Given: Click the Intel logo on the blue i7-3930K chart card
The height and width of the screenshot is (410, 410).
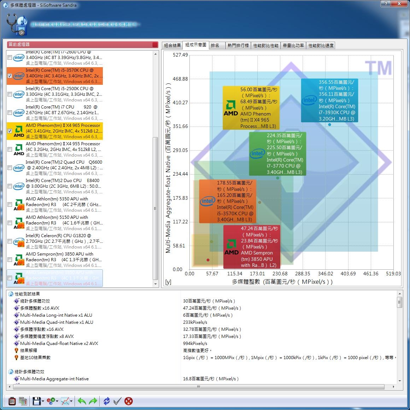Looking at the screenshot, I should (x=309, y=100).
